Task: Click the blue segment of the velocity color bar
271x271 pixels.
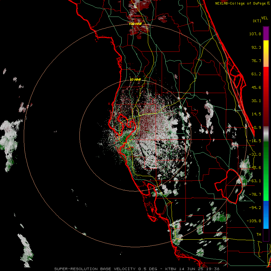Action: pos(266,215)
